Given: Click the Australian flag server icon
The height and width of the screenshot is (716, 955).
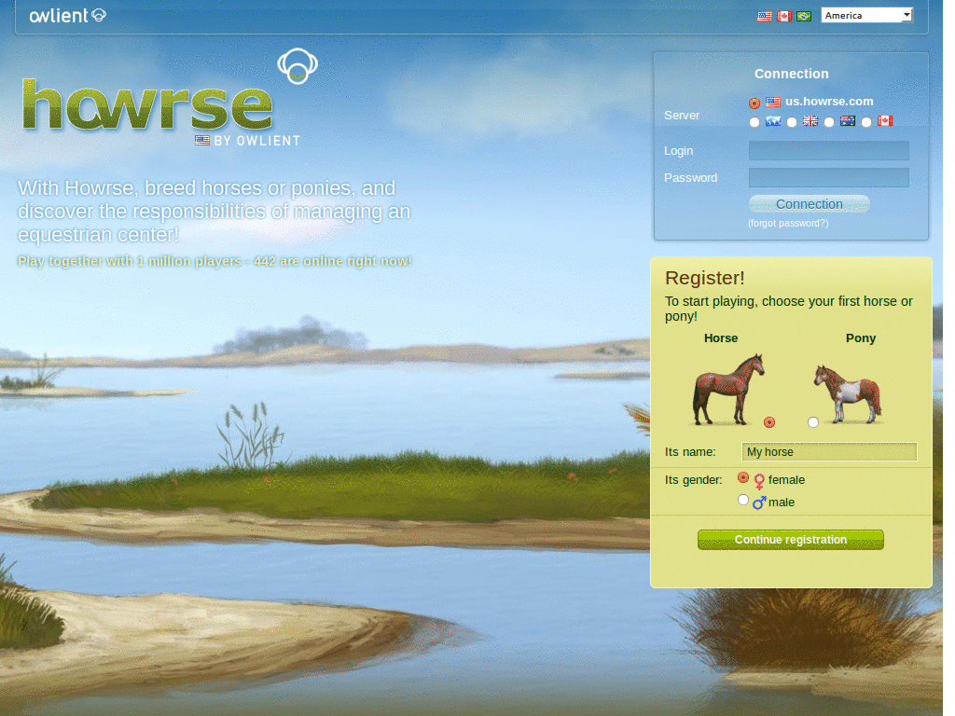Looking at the screenshot, I should click(x=847, y=121).
